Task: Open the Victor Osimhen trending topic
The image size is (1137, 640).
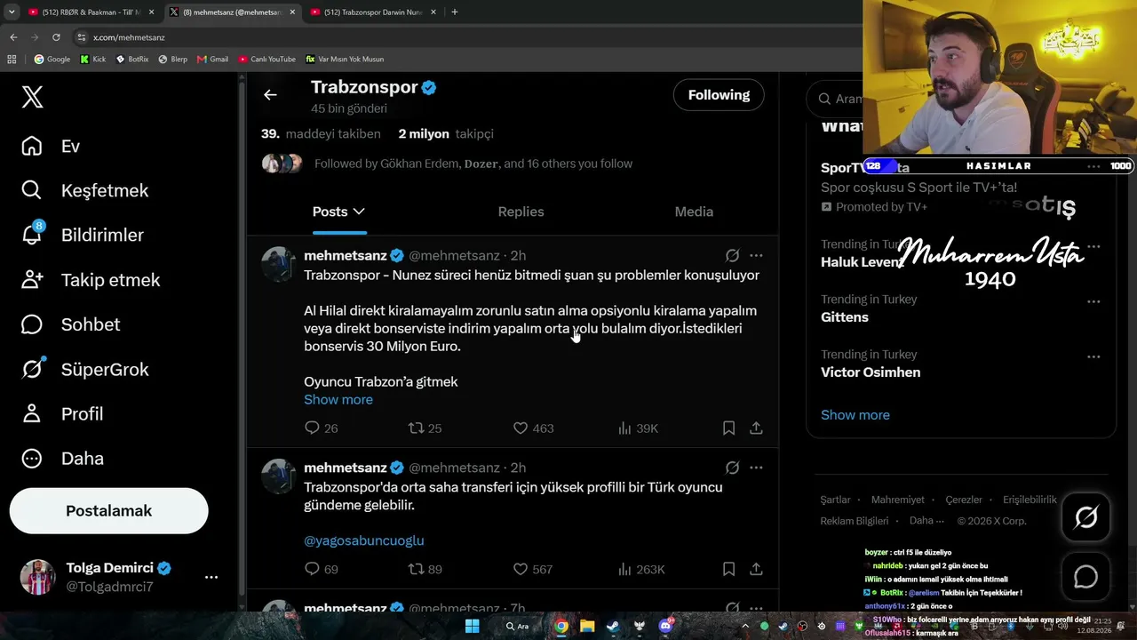Action: [x=871, y=372]
